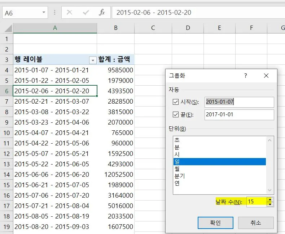The image size is (285, 234).
Task: Click the 취소 button
Action: (256, 223)
